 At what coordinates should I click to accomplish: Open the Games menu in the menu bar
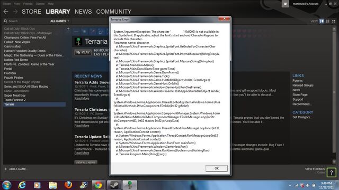[40, 4]
